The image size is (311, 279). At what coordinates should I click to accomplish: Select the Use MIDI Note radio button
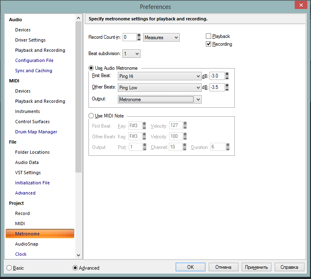click(91, 116)
